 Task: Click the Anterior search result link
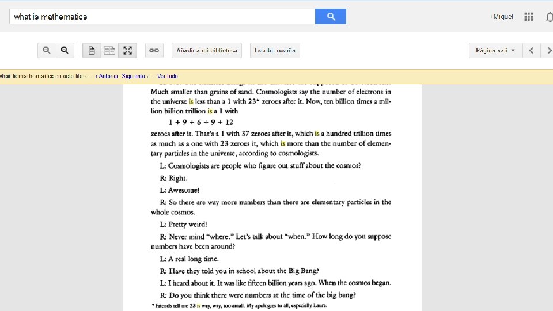click(107, 76)
